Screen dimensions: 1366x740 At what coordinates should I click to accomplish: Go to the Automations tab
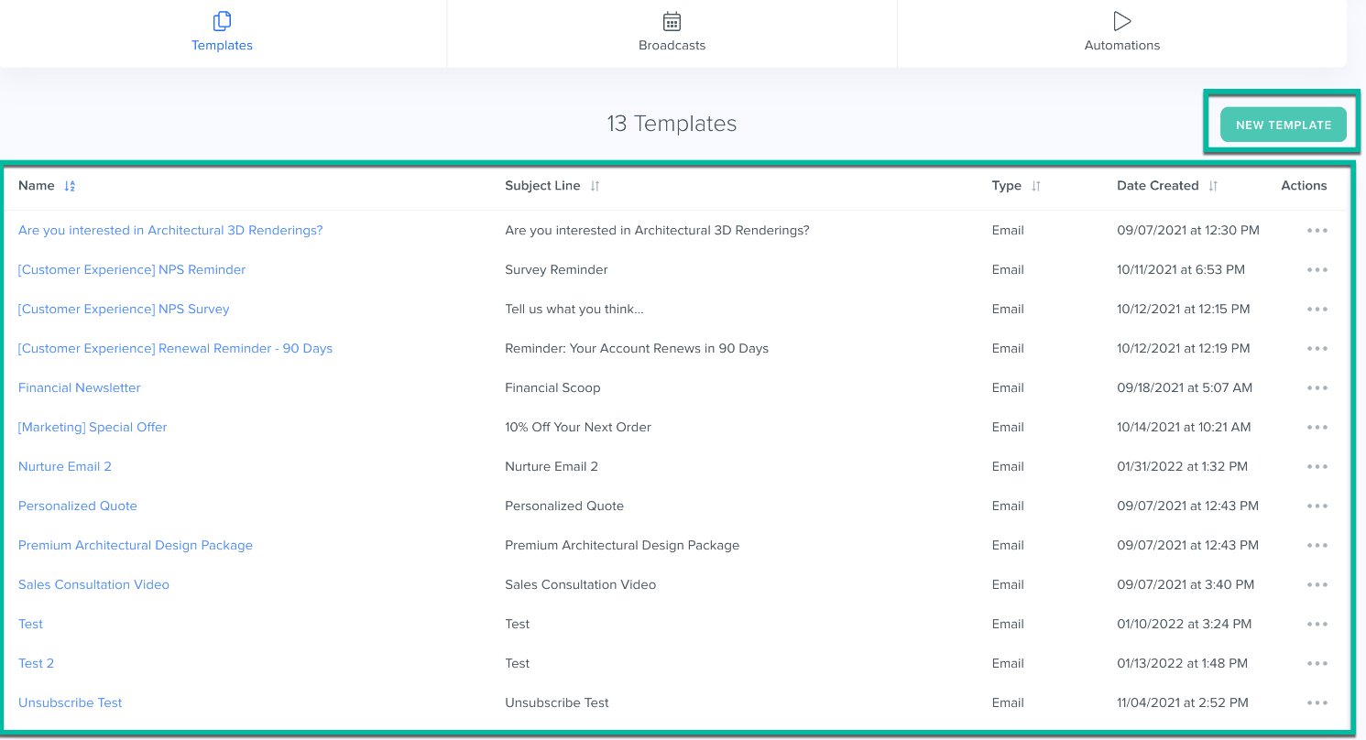[1122, 33]
